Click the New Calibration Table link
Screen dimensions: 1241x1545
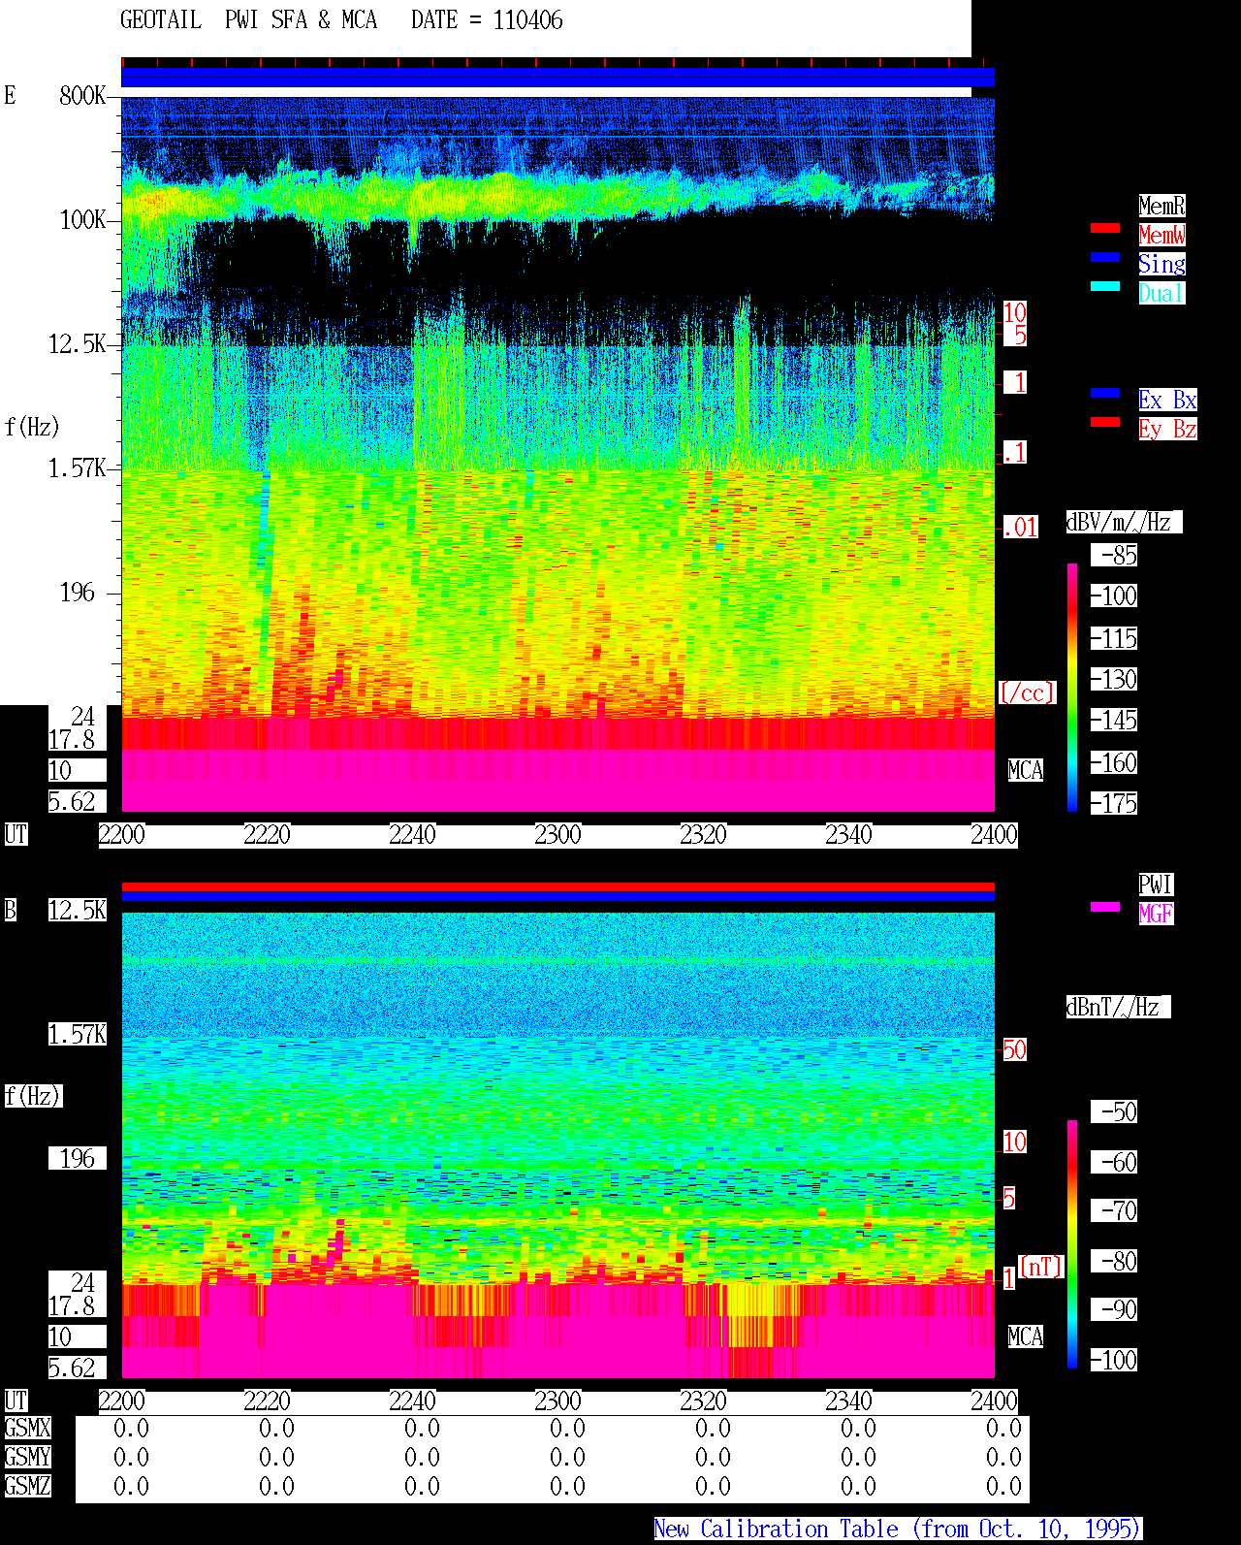[898, 1529]
